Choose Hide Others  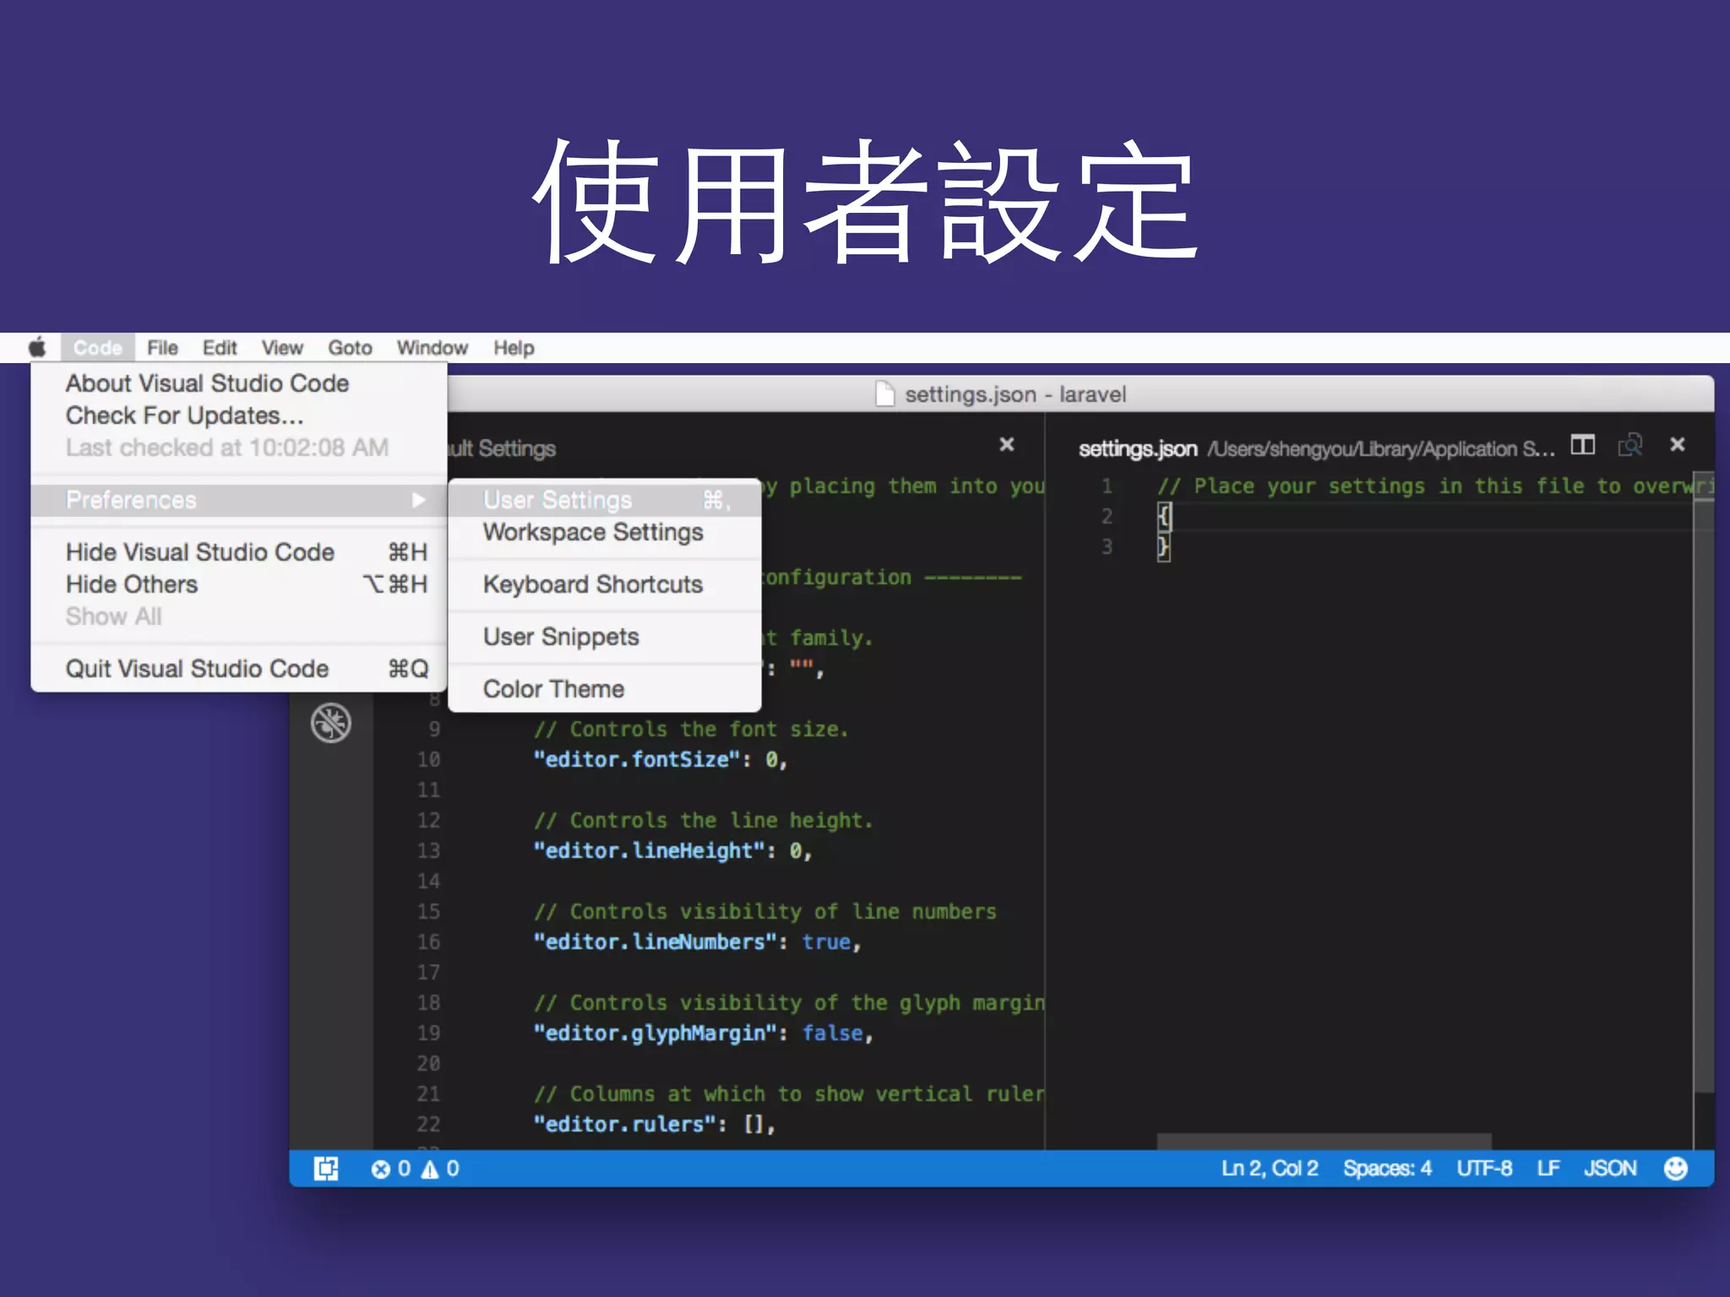click(239, 584)
